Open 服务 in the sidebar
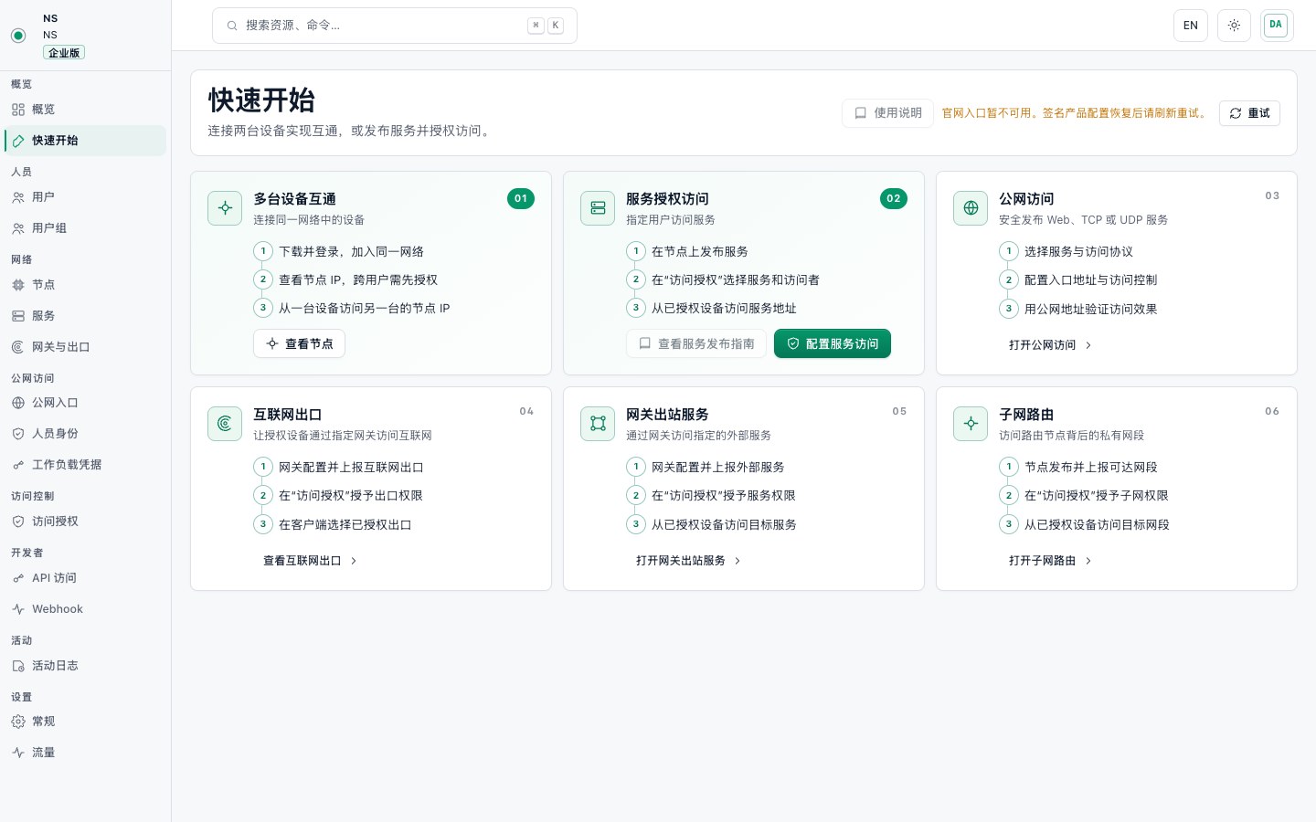This screenshot has width=1316, height=822. 85,316
